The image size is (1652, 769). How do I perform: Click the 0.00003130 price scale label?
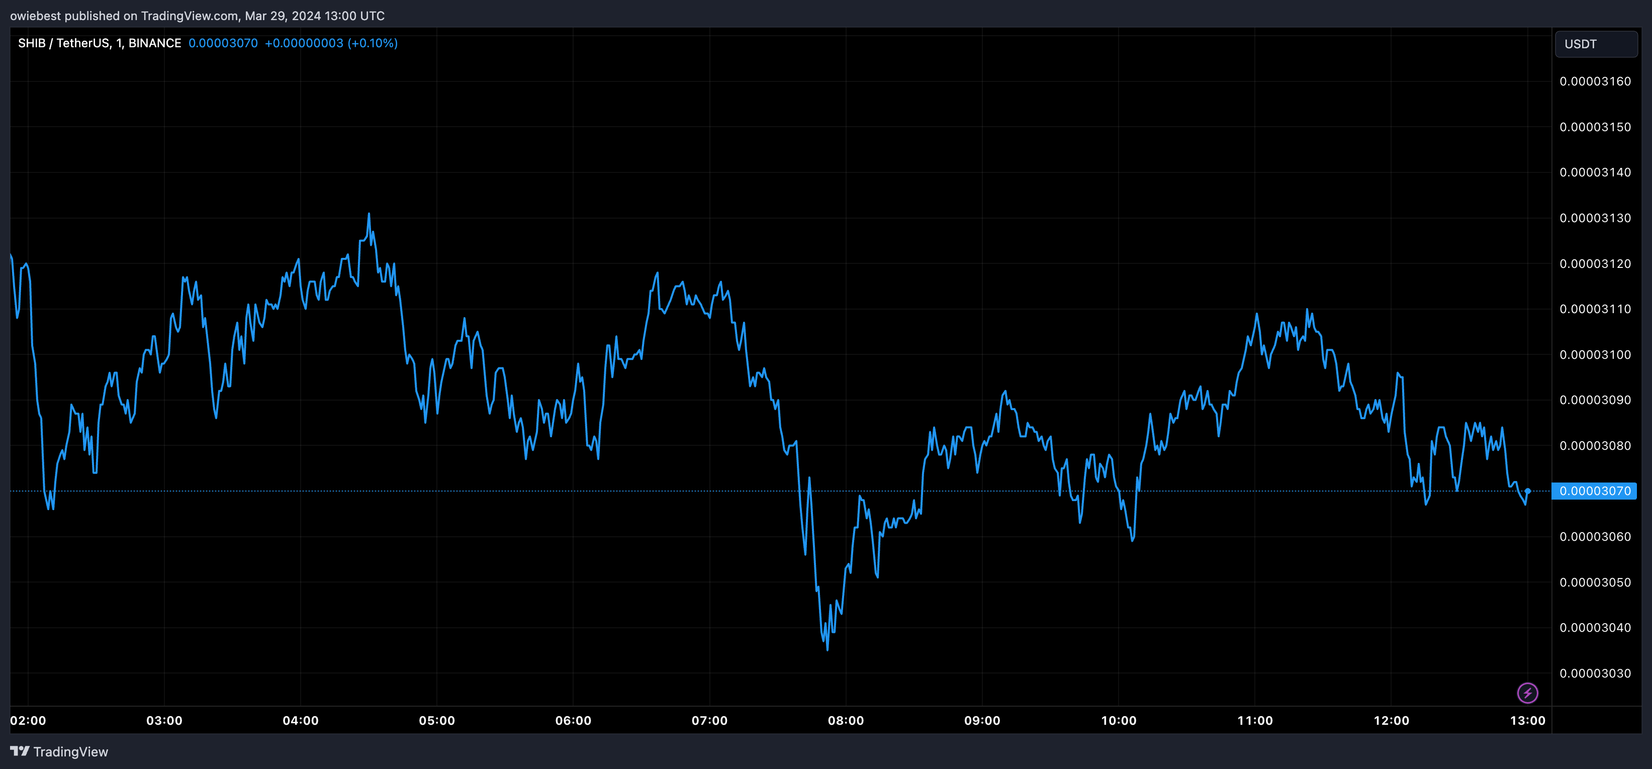[1595, 218]
